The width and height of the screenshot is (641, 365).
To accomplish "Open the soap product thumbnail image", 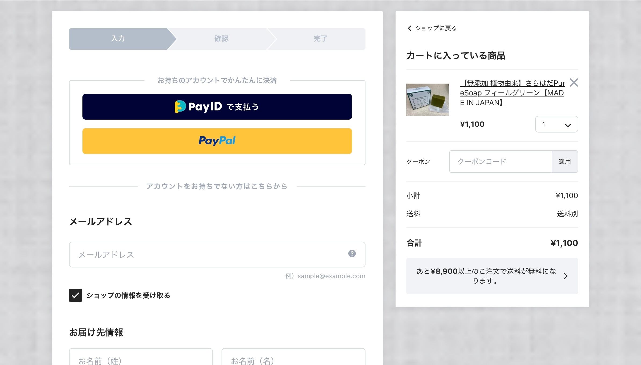I will coord(428,100).
